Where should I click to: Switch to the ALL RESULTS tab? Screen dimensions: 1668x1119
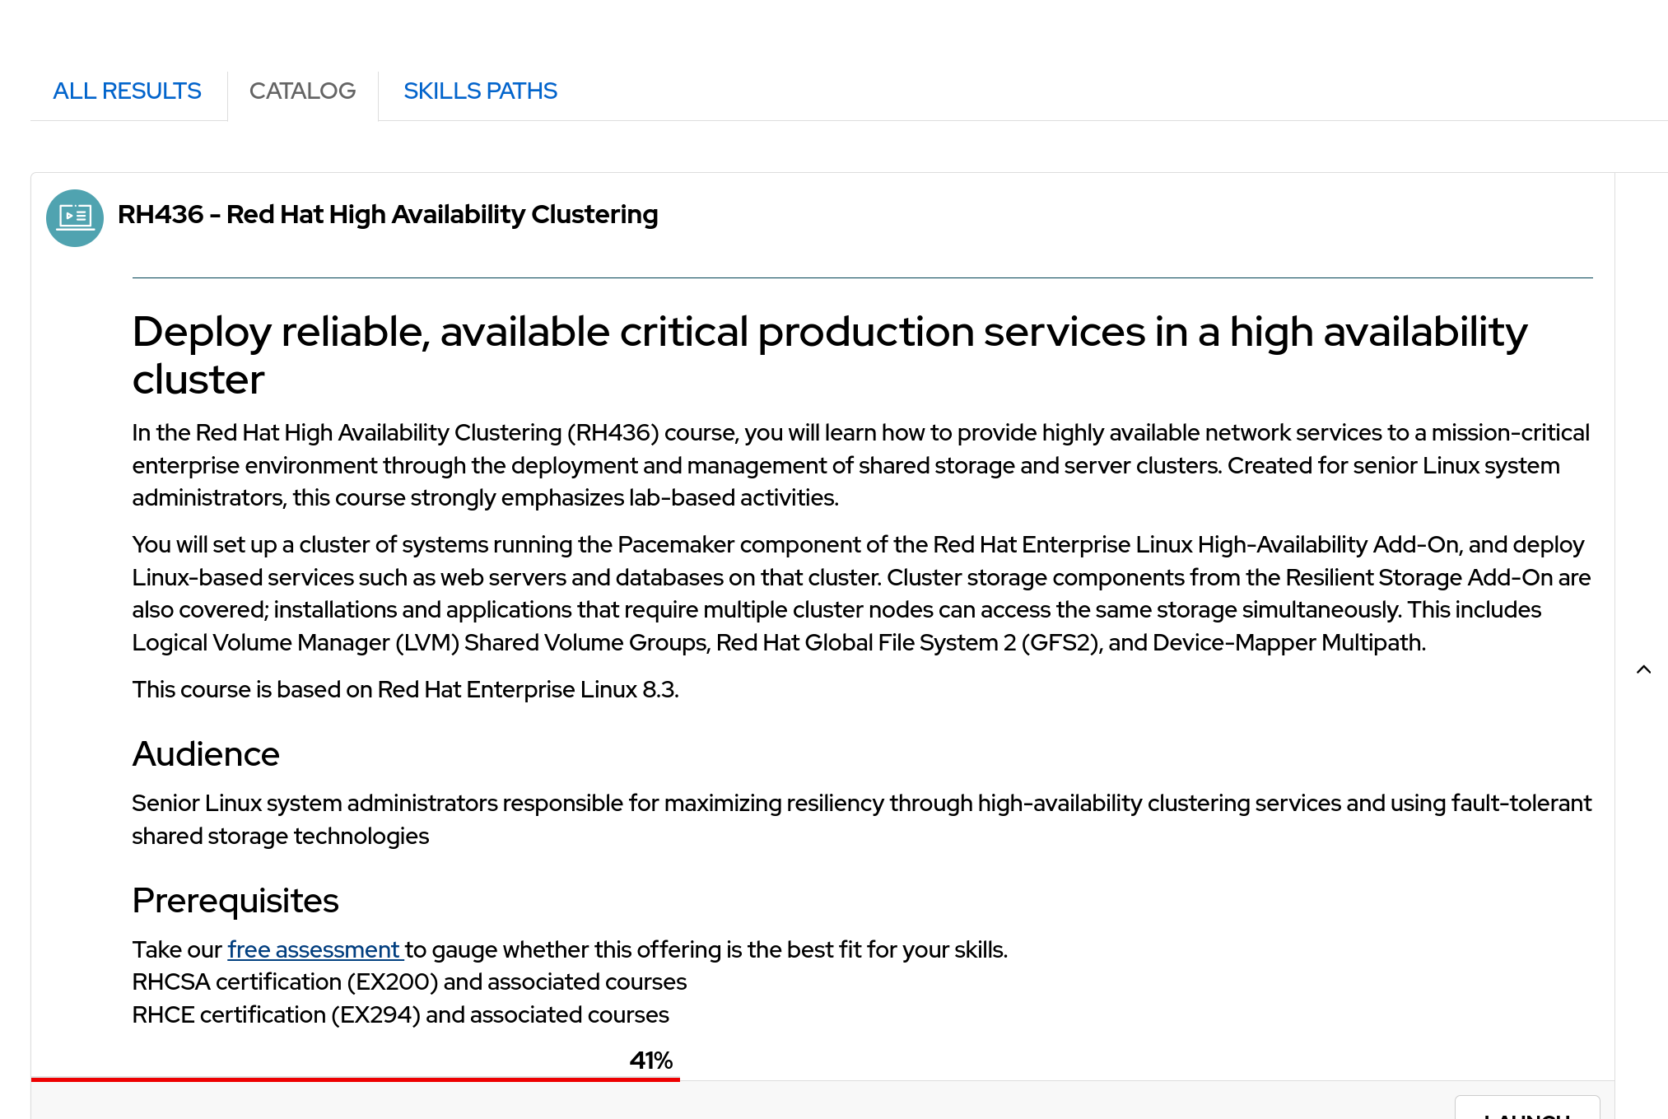pyautogui.click(x=127, y=91)
